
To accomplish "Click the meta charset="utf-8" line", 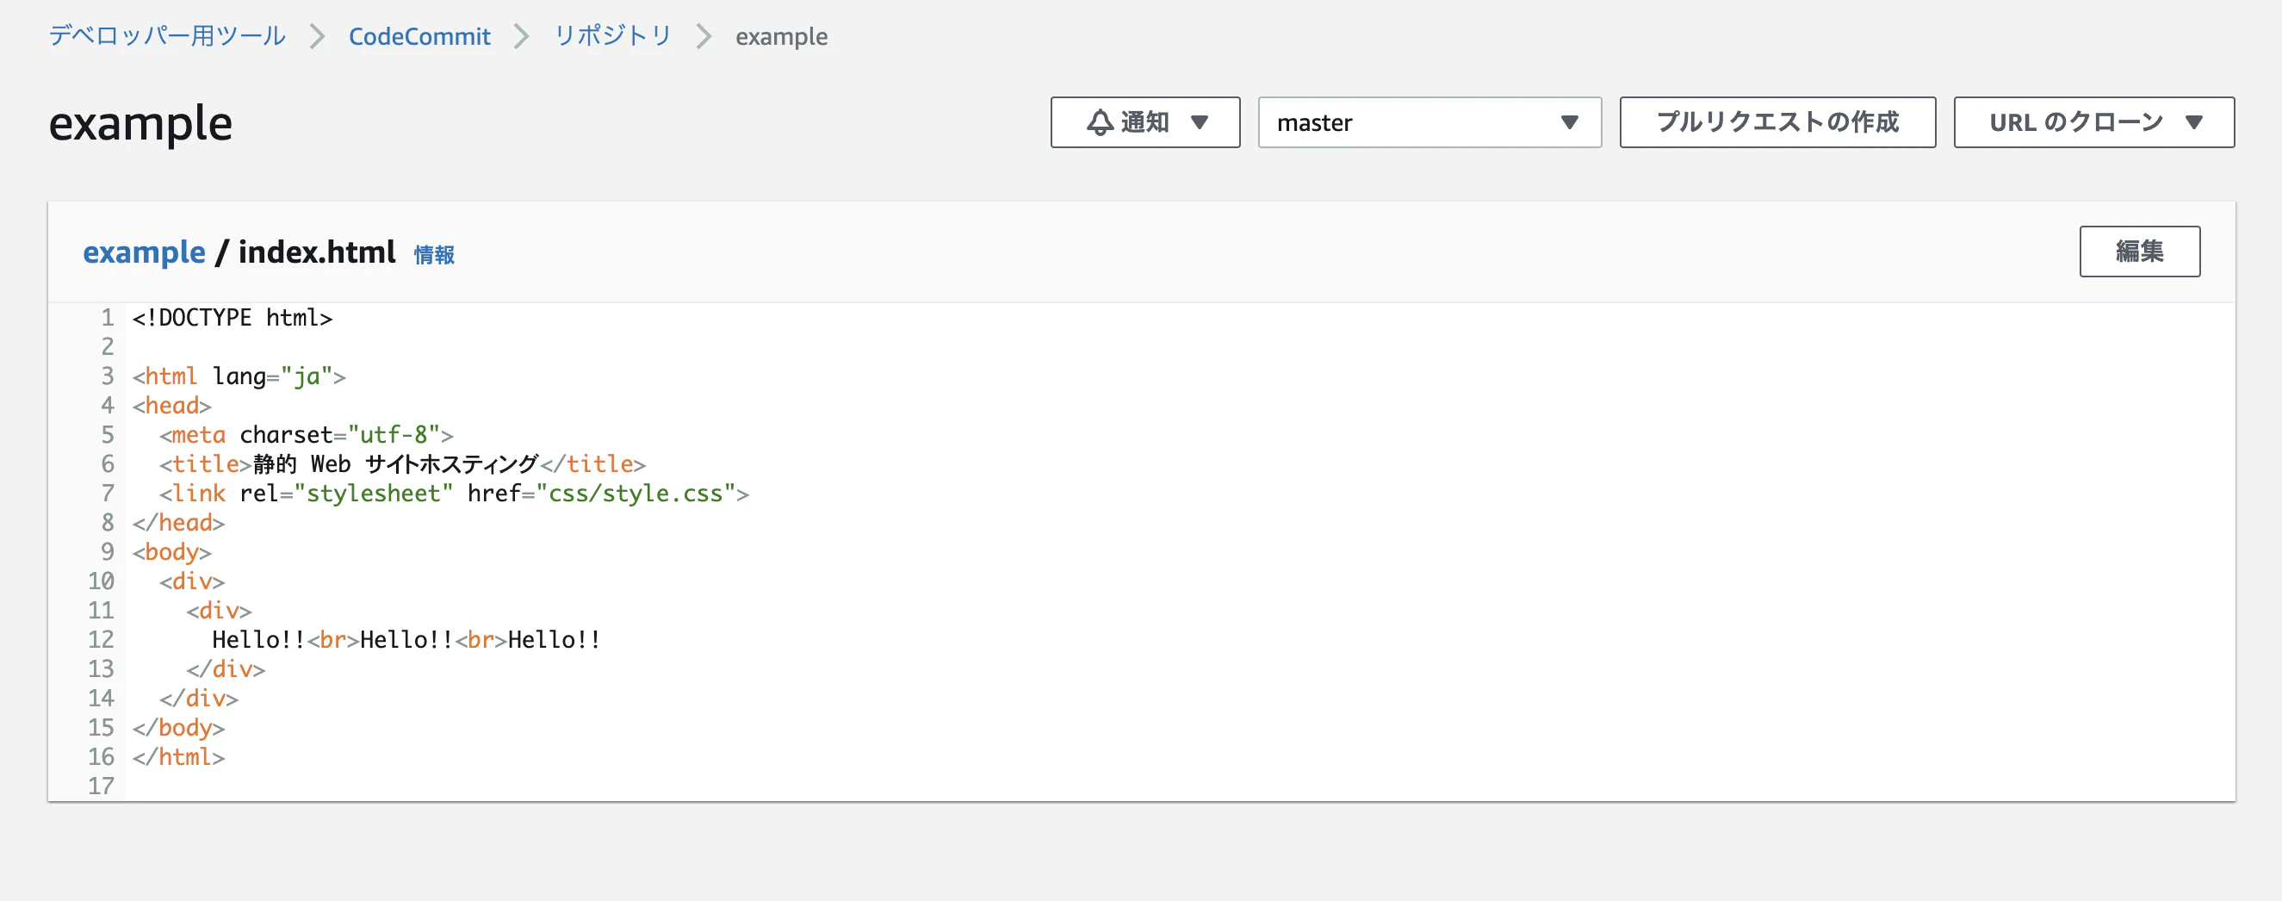I will click(306, 434).
